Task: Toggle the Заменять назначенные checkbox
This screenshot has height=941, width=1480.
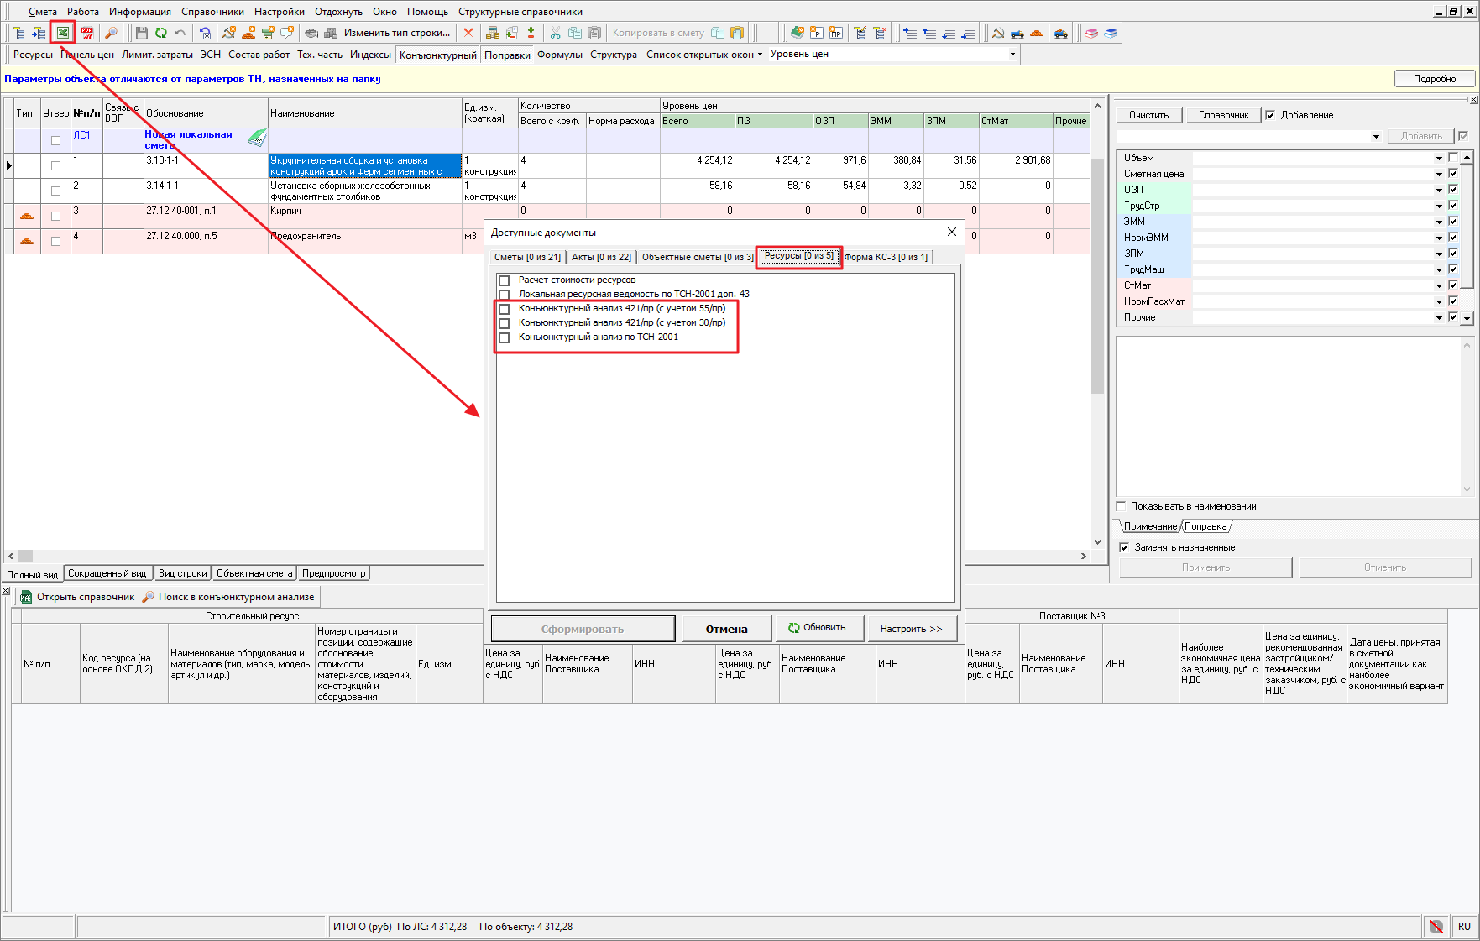Action: click(1124, 547)
